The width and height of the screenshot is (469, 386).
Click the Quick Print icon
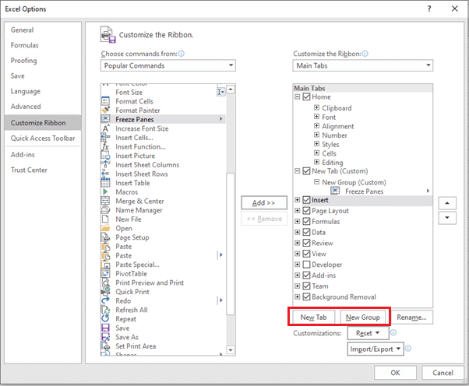tap(105, 292)
